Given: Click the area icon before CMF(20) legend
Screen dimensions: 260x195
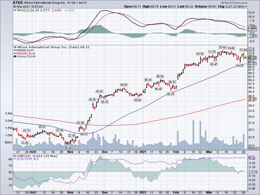Looking at the screenshot, I should 15,156.
